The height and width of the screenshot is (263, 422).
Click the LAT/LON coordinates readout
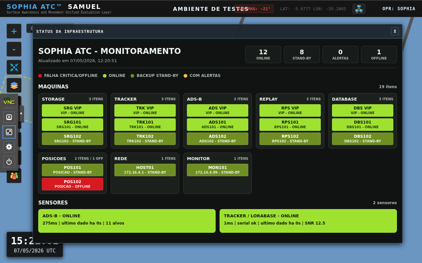[x=313, y=9]
